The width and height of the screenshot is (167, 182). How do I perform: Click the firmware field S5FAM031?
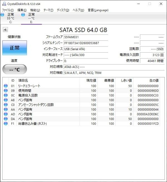coord(86,37)
